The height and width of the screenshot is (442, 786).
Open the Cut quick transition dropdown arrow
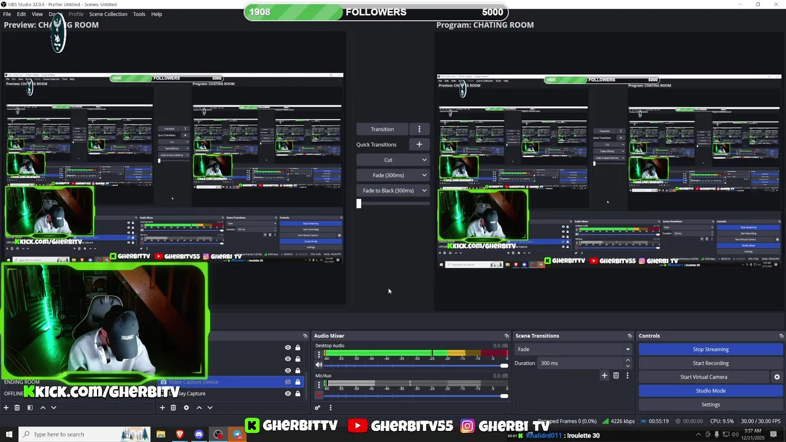[424, 160]
